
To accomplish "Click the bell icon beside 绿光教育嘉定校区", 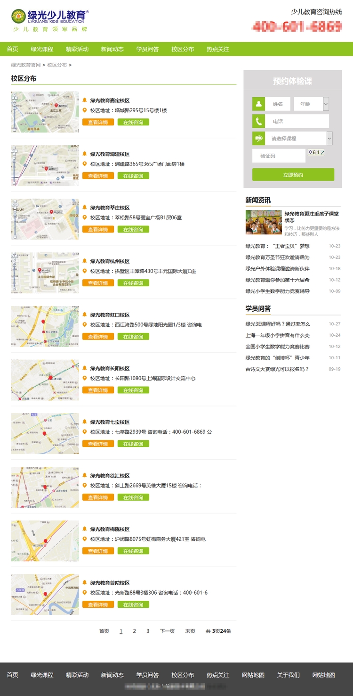I will pos(85,100).
